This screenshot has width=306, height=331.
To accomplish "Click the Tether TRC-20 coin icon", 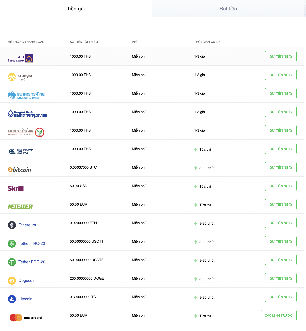I will 12,244.
